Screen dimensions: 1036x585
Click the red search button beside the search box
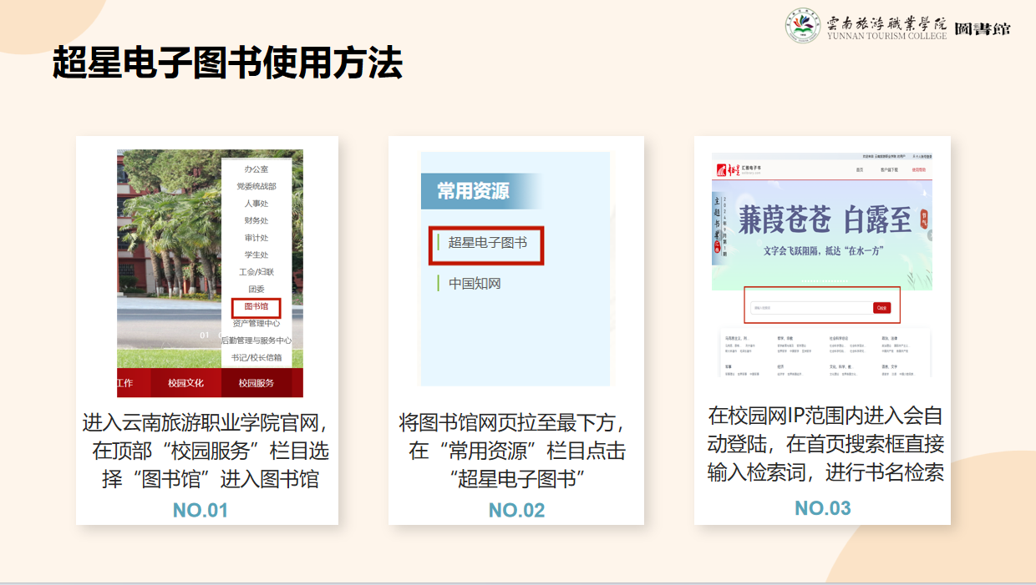click(881, 308)
